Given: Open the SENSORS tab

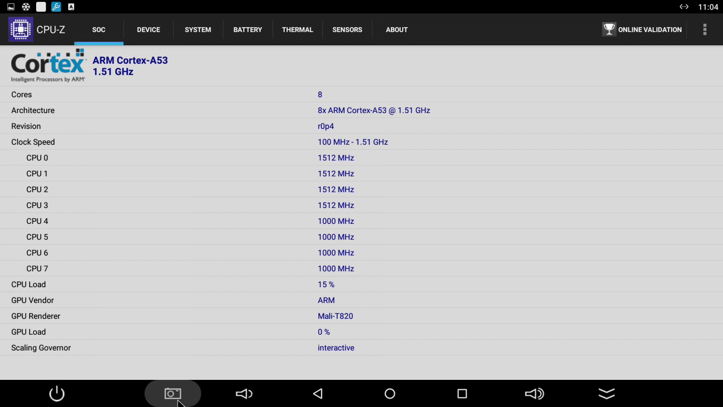Looking at the screenshot, I should [347, 29].
